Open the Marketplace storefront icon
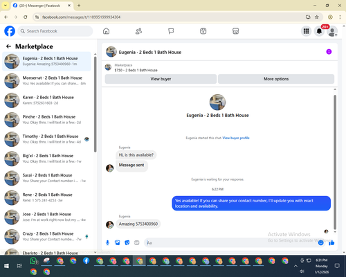This screenshot has width=346, height=277. [235, 31]
